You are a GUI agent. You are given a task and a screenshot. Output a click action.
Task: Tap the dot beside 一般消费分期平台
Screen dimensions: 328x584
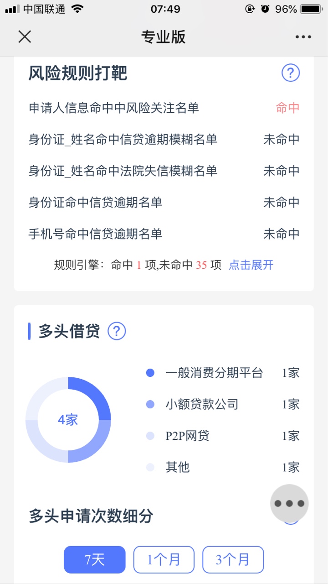(150, 373)
